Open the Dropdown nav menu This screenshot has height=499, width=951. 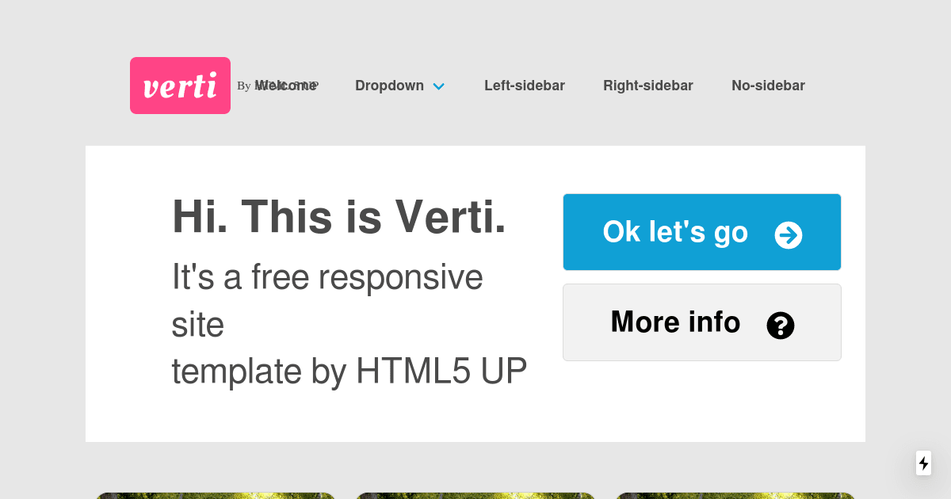pos(389,86)
